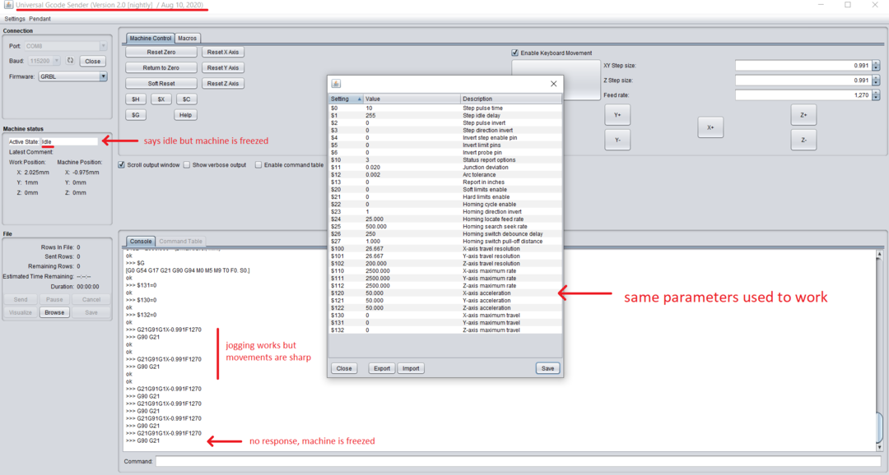Open the Firmware GRBL dropdown
The image size is (889, 475).
(103, 76)
